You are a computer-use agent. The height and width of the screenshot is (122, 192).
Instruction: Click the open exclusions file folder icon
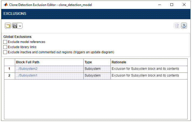click(8, 26)
